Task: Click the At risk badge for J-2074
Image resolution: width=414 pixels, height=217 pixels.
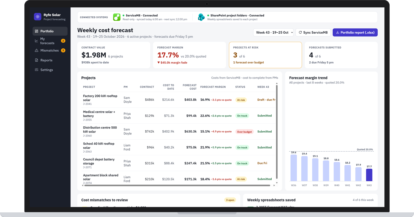Action: 241,179
